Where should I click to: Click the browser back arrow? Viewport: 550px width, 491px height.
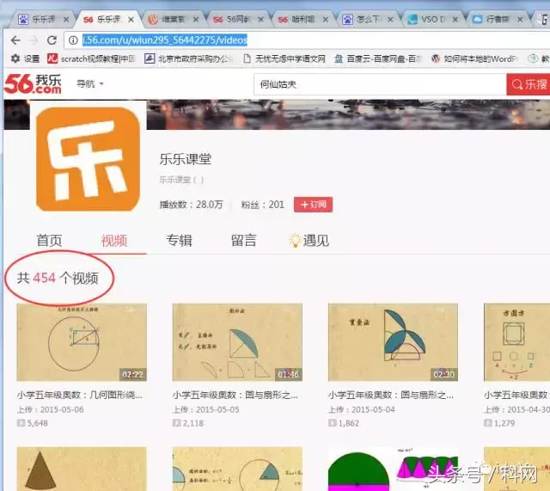[15, 40]
